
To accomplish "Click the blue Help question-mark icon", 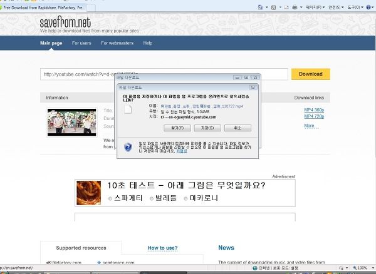I will [x=368, y=8].
